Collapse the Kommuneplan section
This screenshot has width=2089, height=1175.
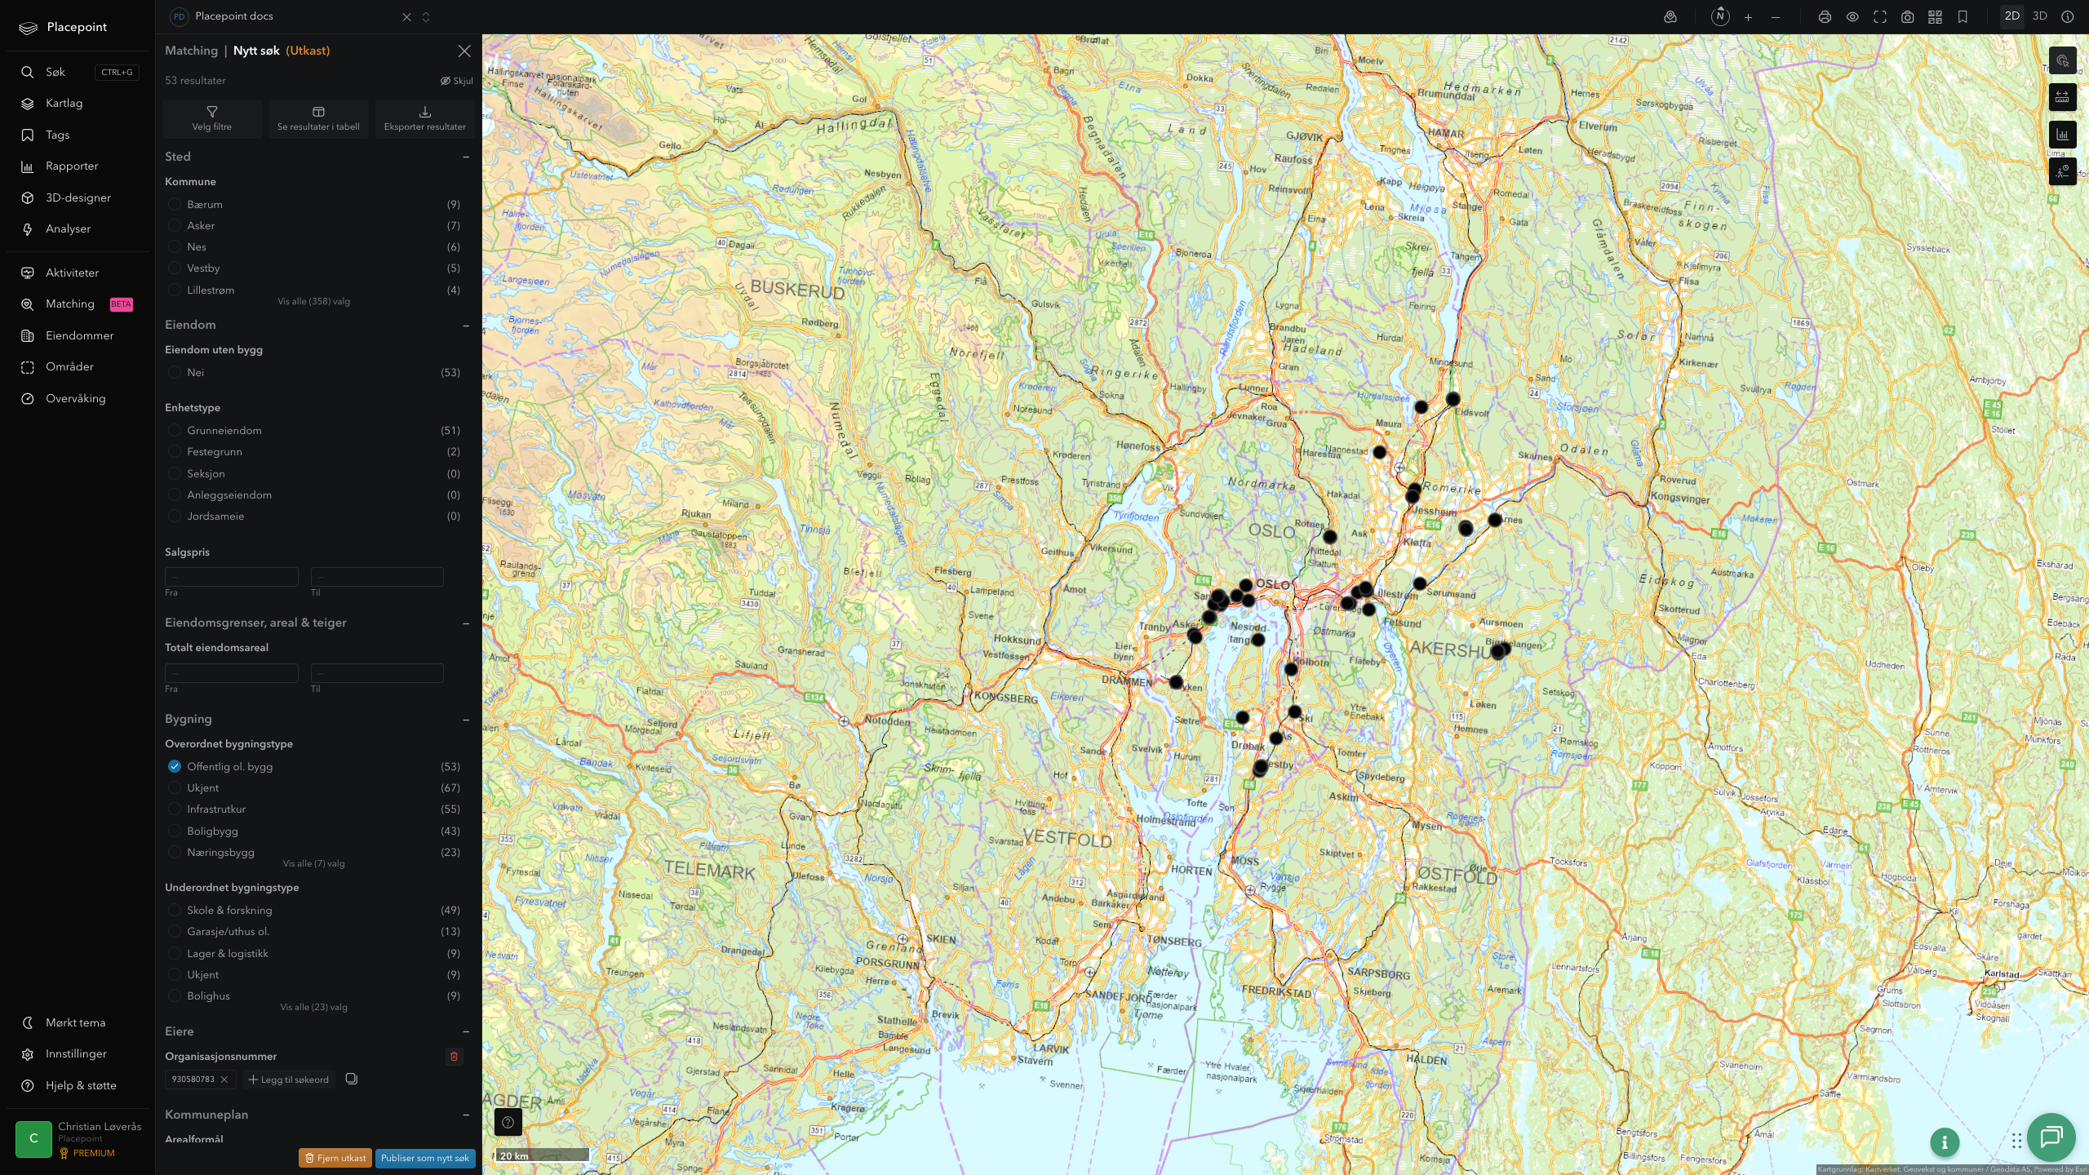click(466, 1115)
